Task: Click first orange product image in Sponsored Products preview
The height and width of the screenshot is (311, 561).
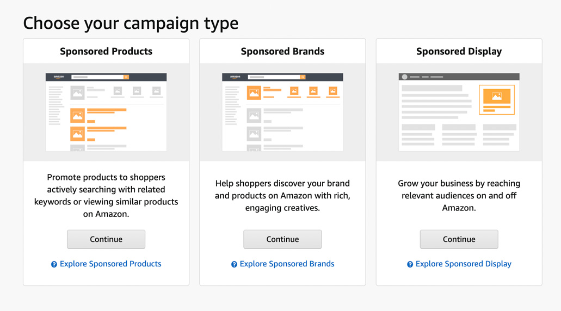Action: click(x=78, y=115)
